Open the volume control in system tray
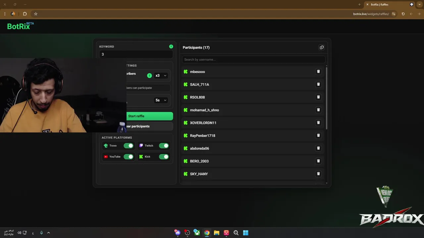 19,233
